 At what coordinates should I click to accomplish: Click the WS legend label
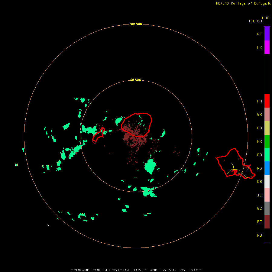[259, 168]
